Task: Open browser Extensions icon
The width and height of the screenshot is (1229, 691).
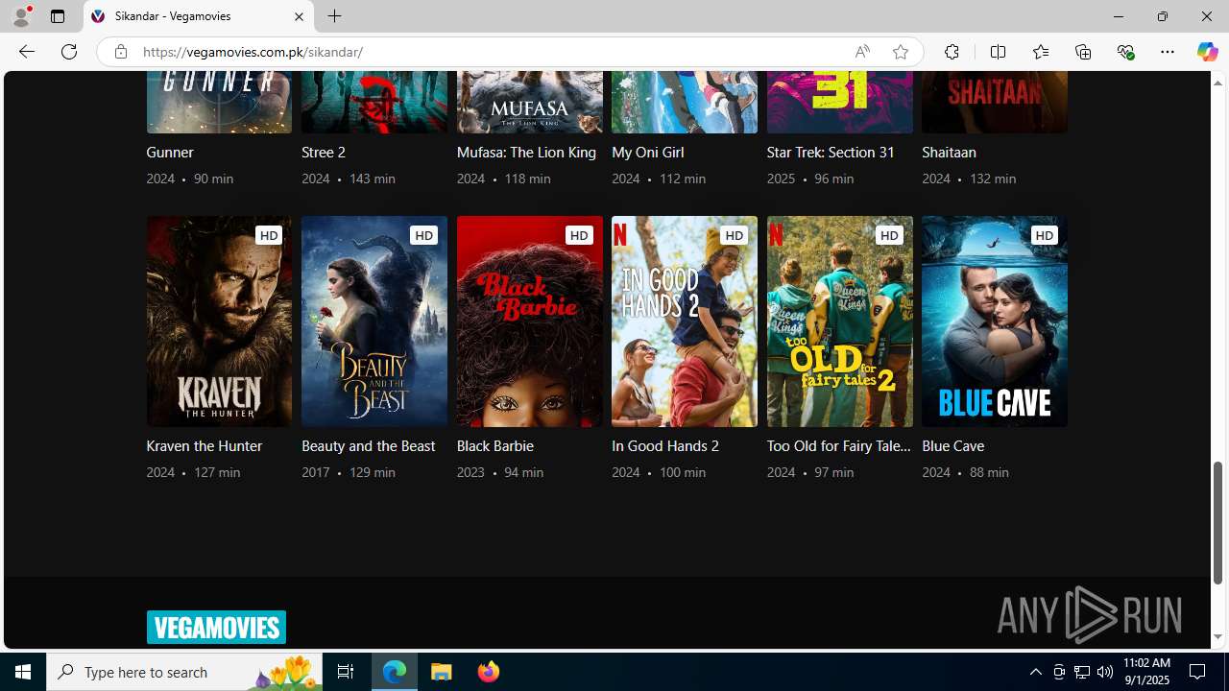Action: [952, 52]
